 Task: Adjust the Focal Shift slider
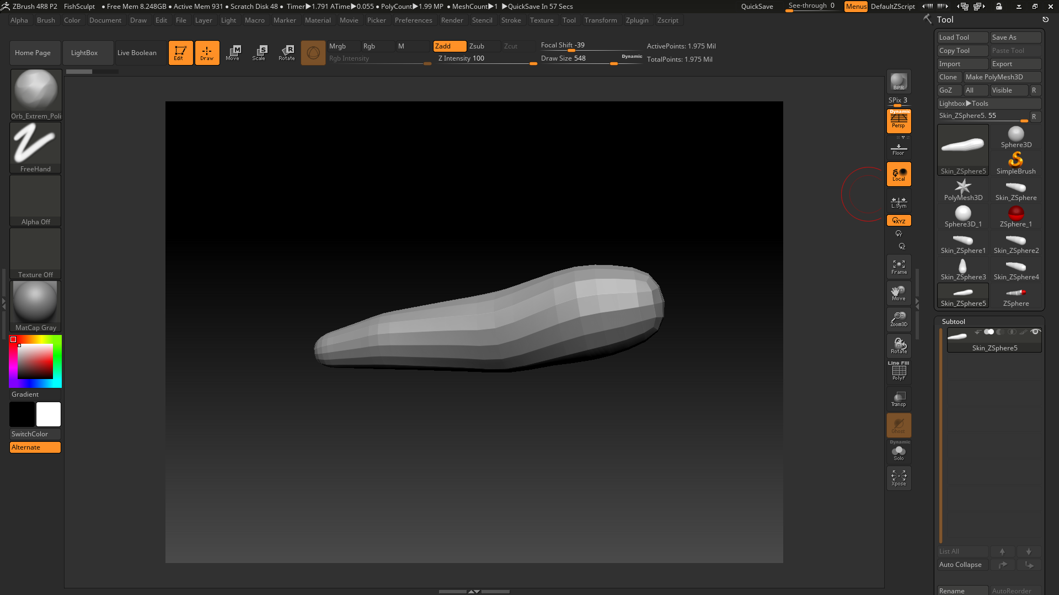coord(591,46)
